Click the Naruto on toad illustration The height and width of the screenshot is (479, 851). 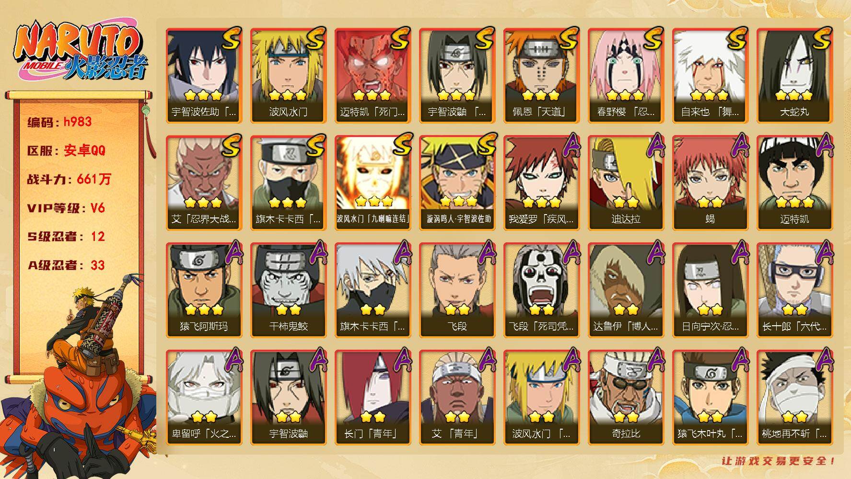point(79,376)
